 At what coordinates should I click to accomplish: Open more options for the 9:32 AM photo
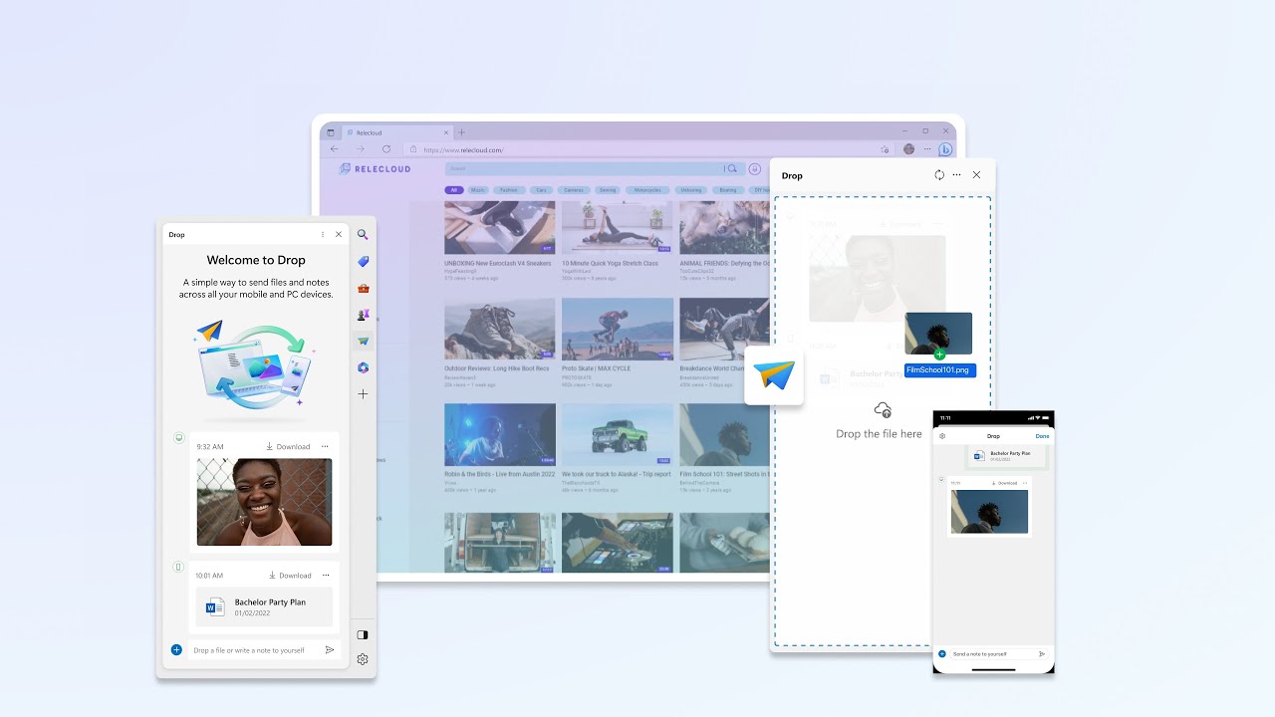[324, 446]
